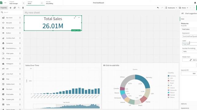Click the bar chart mini range slider

pyautogui.click(x=66, y=106)
